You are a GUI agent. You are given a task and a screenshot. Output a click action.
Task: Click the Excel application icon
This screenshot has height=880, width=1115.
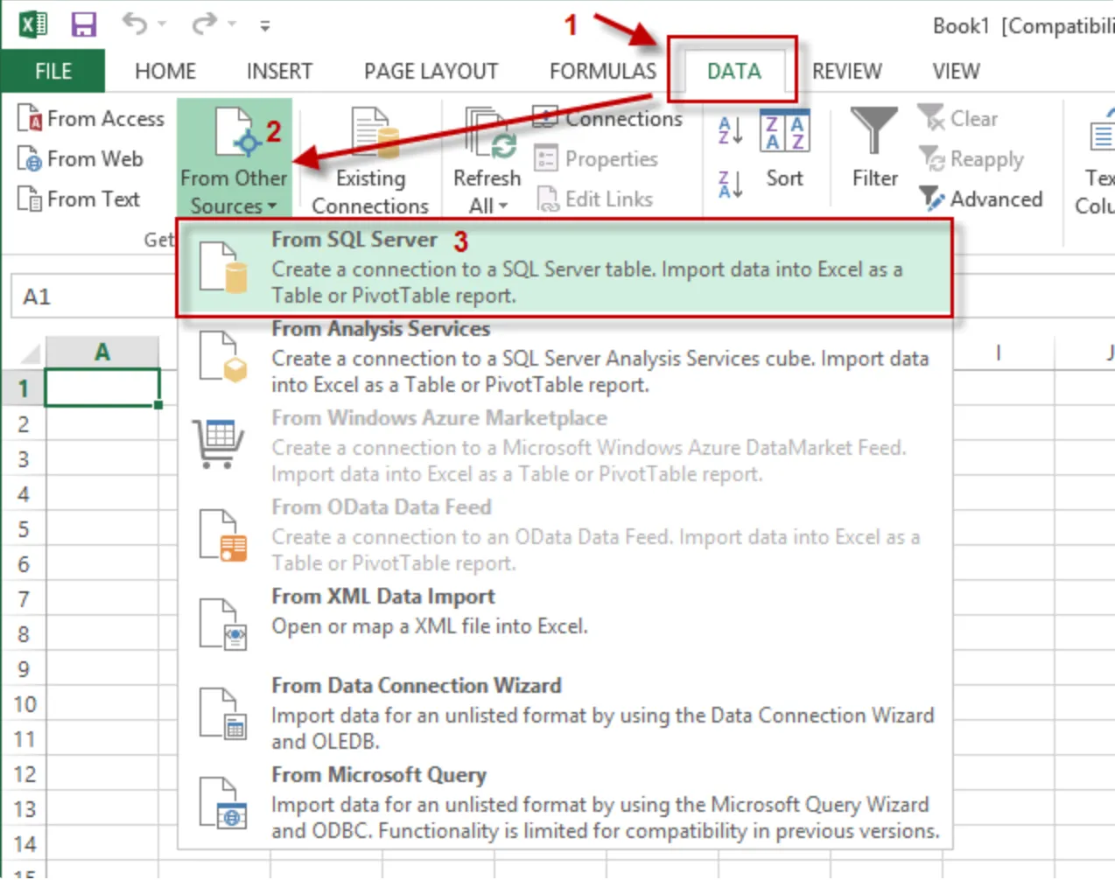point(33,24)
